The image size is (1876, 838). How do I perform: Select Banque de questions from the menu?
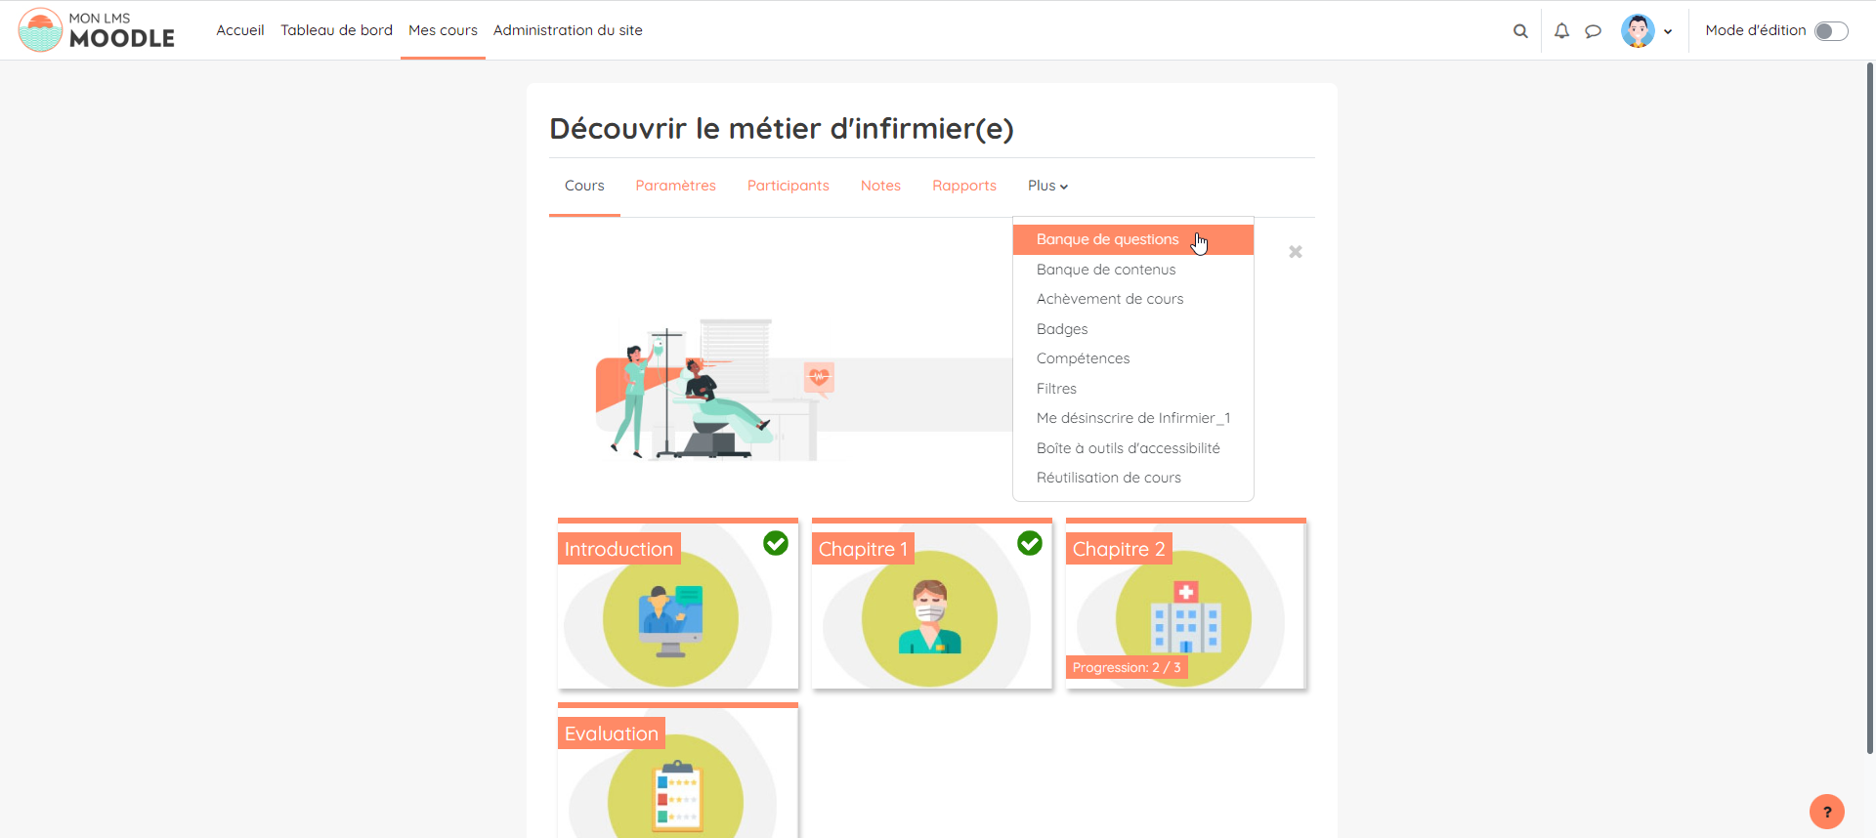(1107, 239)
